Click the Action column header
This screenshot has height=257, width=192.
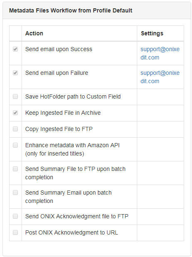pyautogui.click(x=34, y=33)
